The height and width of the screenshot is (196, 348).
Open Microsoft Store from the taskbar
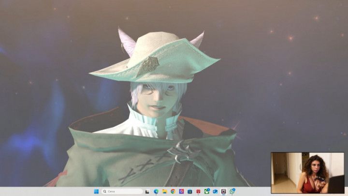point(189,191)
